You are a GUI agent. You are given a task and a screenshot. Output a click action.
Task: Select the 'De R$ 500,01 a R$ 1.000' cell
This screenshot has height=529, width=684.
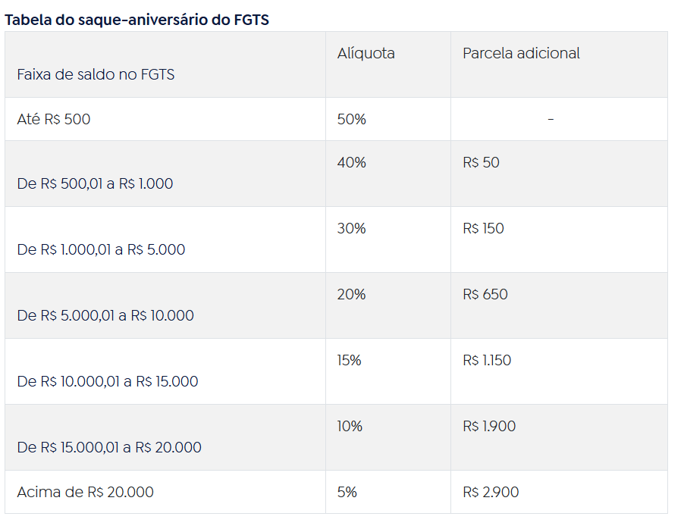coord(95,183)
